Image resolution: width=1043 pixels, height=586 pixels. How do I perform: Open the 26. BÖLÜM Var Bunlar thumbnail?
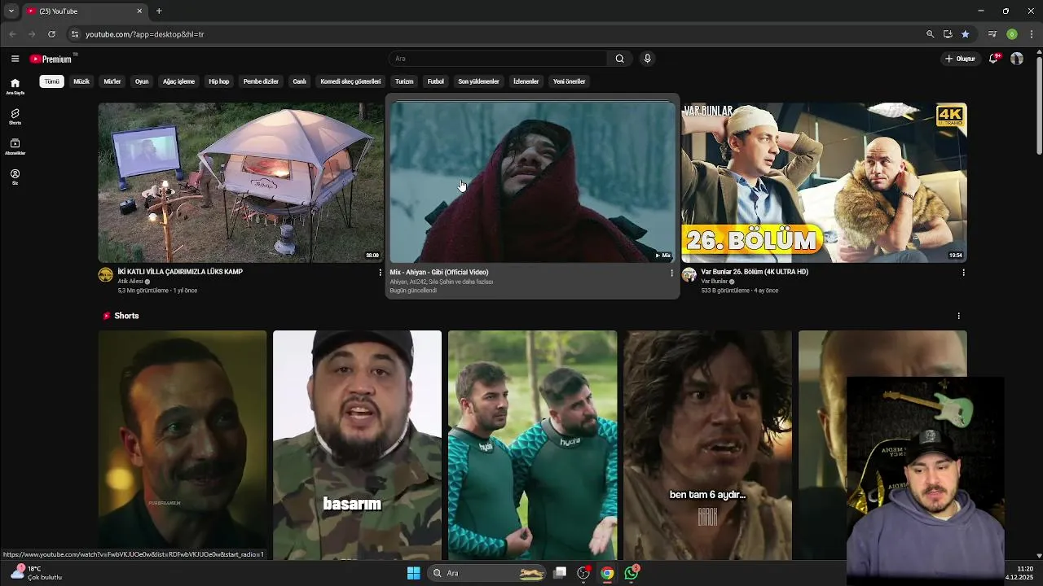pos(824,182)
